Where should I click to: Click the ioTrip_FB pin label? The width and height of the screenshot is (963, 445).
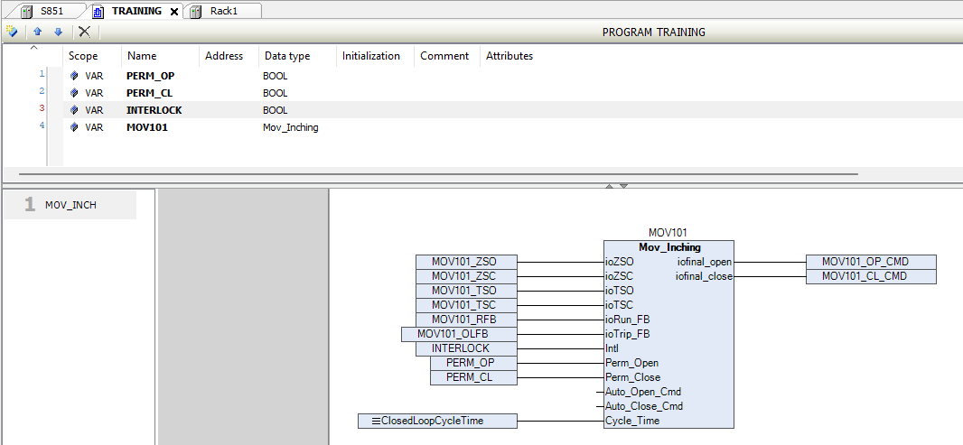(x=628, y=334)
